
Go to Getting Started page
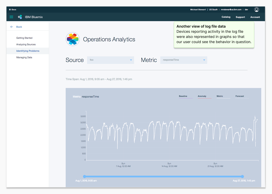coord(24,38)
